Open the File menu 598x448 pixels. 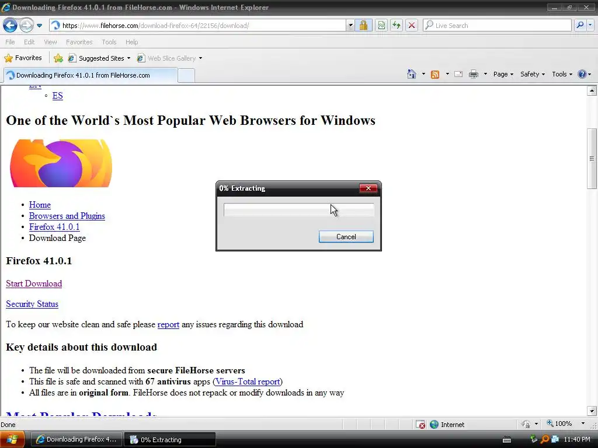(x=11, y=42)
